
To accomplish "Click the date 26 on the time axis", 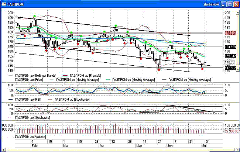I will point(130,142).
